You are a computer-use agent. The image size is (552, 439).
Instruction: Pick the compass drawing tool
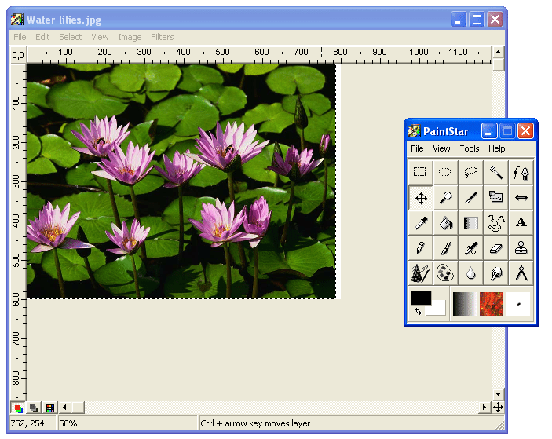pos(521,273)
